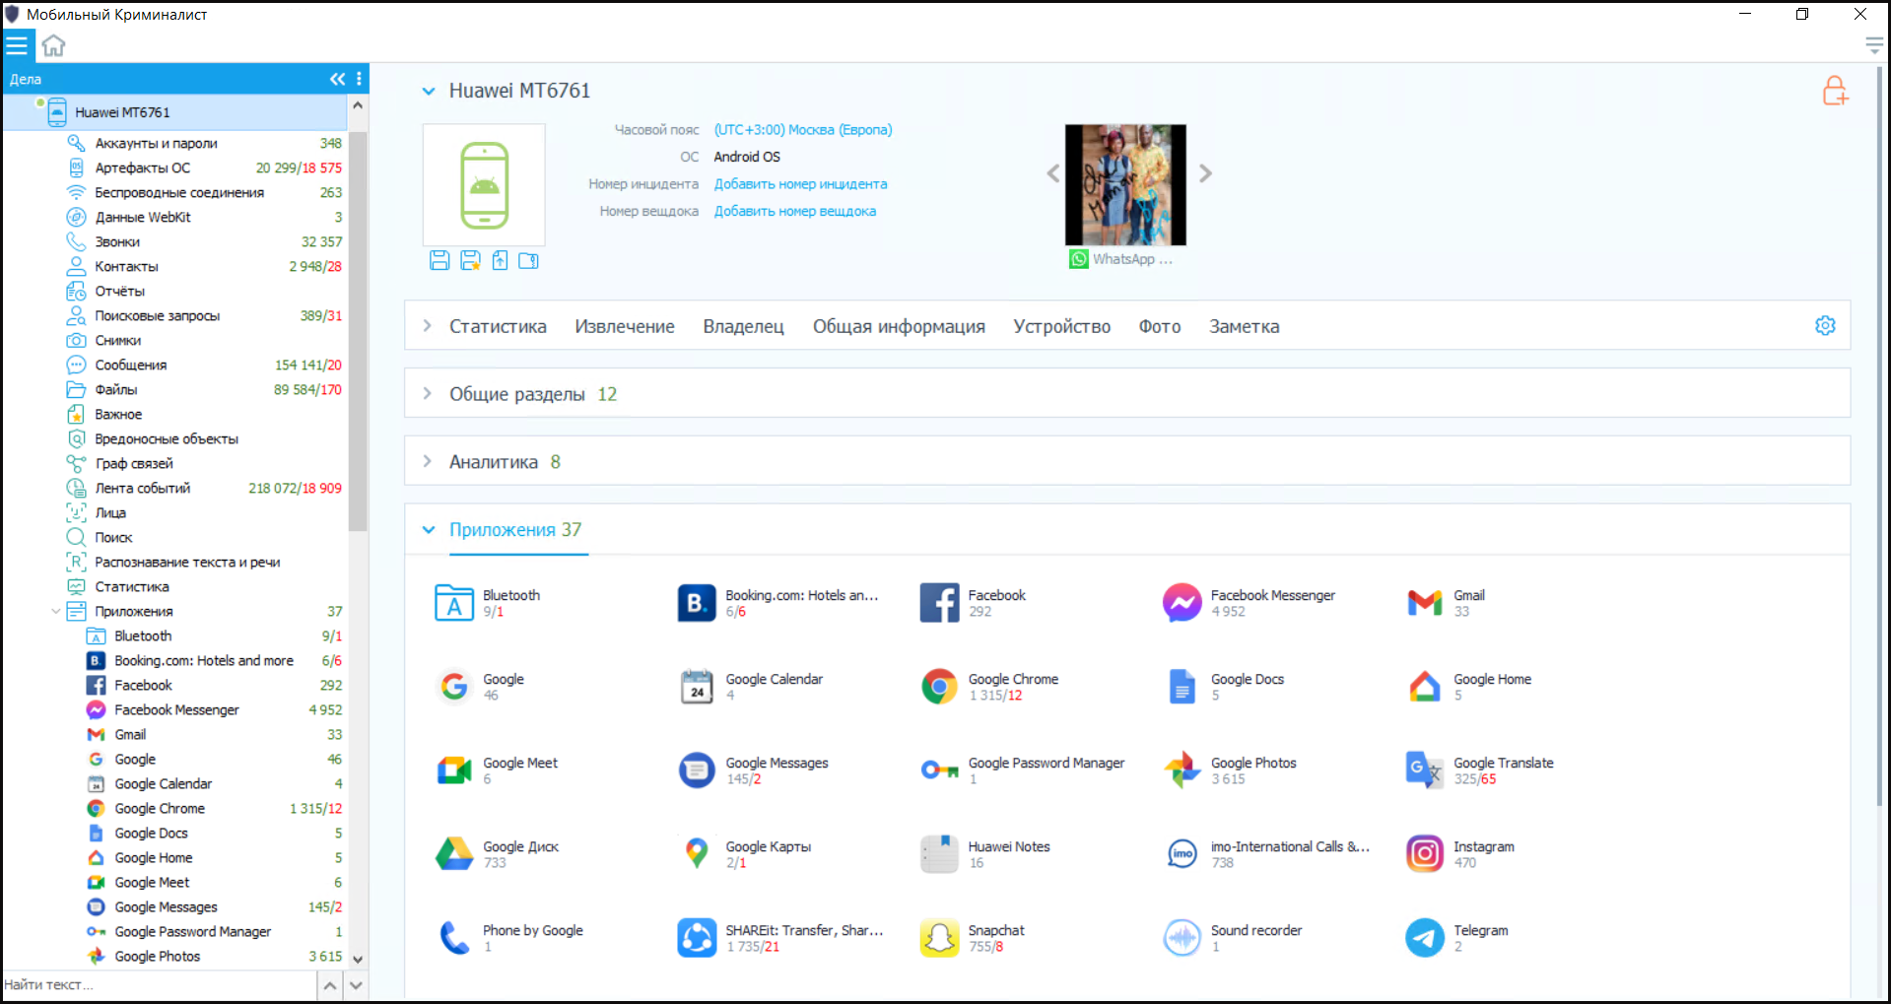The image size is (1891, 1004).
Task: Open the Telegram app tile
Action: (1457, 938)
